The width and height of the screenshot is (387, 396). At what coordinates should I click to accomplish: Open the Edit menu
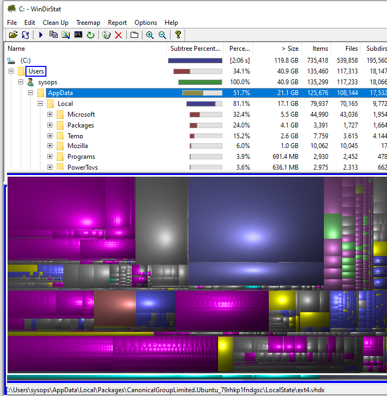point(30,23)
